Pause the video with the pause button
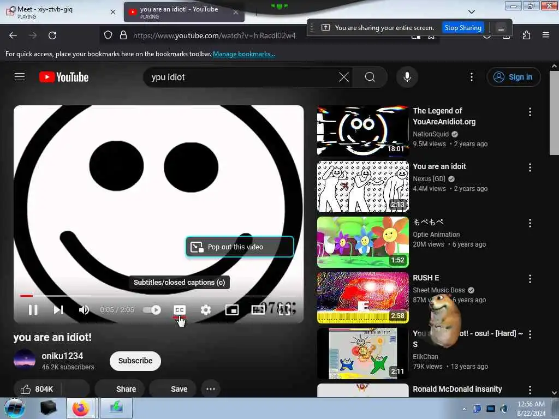Image resolution: width=559 pixels, height=419 pixels. click(33, 310)
